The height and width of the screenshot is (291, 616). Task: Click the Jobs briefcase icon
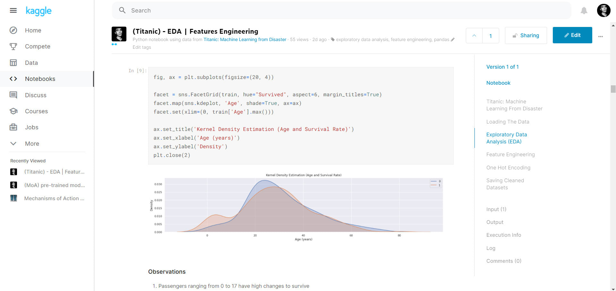click(x=13, y=127)
